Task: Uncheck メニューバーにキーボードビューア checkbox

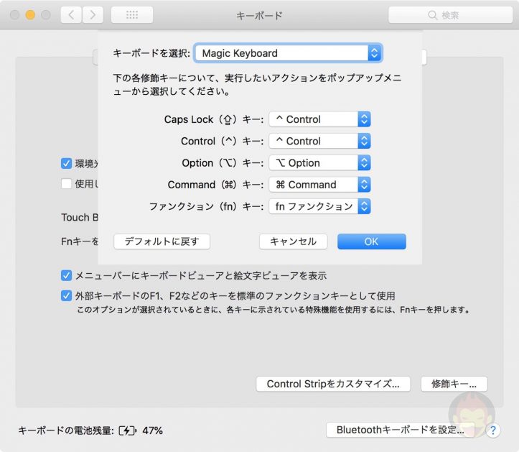Action: pyautogui.click(x=66, y=275)
